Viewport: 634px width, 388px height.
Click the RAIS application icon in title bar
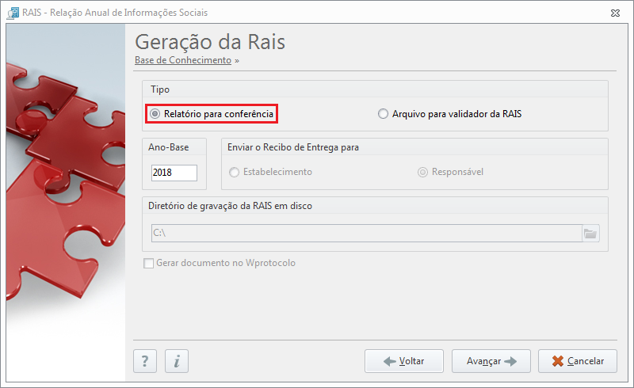coord(13,13)
